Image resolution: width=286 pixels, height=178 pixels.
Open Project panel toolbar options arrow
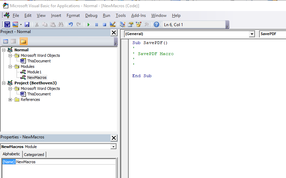click(116, 42)
